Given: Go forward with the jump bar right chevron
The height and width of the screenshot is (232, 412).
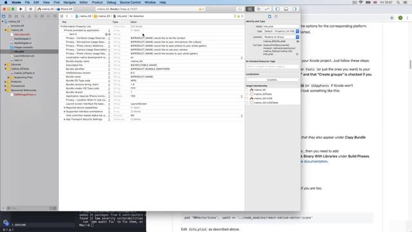Looking at the screenshot, I should click(71, 16).
